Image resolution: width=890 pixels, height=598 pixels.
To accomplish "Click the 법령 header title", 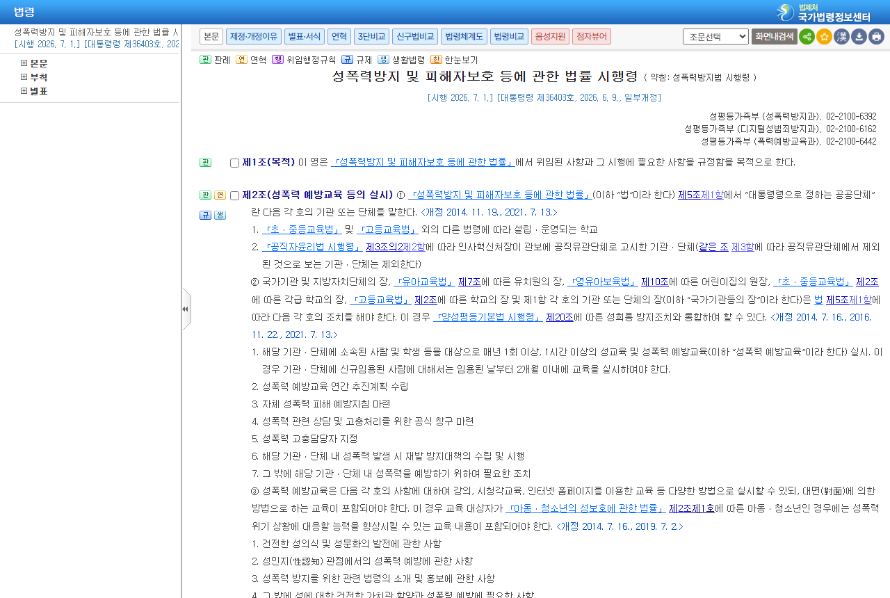I will click(24, 12).
